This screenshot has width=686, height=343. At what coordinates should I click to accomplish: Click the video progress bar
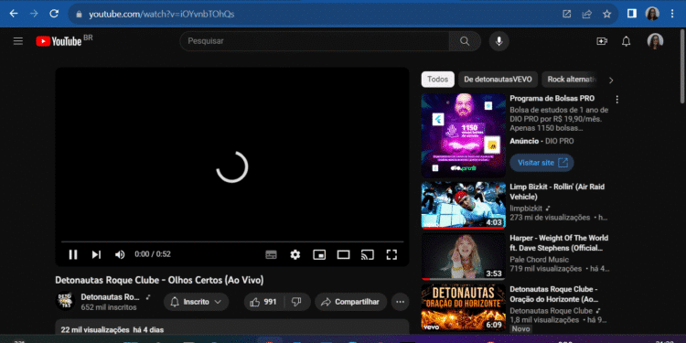click(x=232, y=241)
